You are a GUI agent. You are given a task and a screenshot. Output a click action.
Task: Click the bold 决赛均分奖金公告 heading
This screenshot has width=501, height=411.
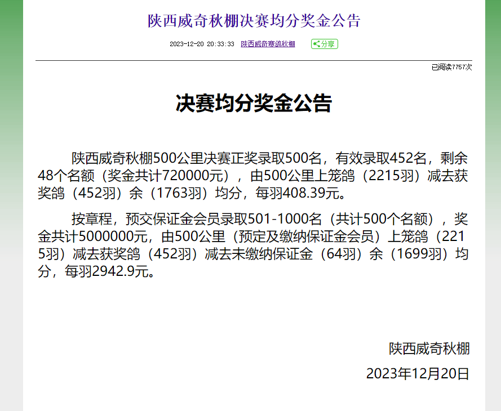[254, 104]
